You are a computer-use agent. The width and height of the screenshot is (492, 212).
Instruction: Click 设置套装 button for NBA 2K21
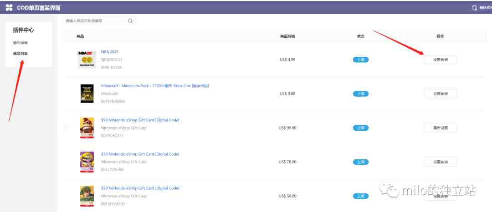point(440,59)
